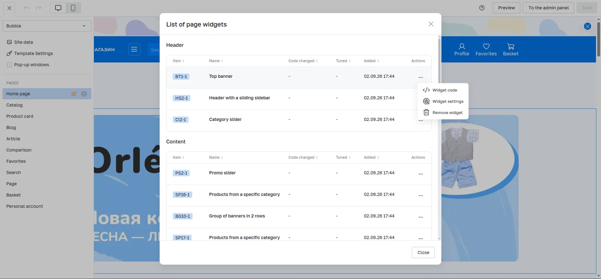The image size is (601, 279).
Task: Sort Header table by Item
Action: [x=178, y=61]
